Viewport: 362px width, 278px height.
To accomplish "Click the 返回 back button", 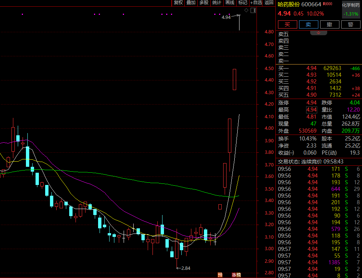I will coord(269,3).
